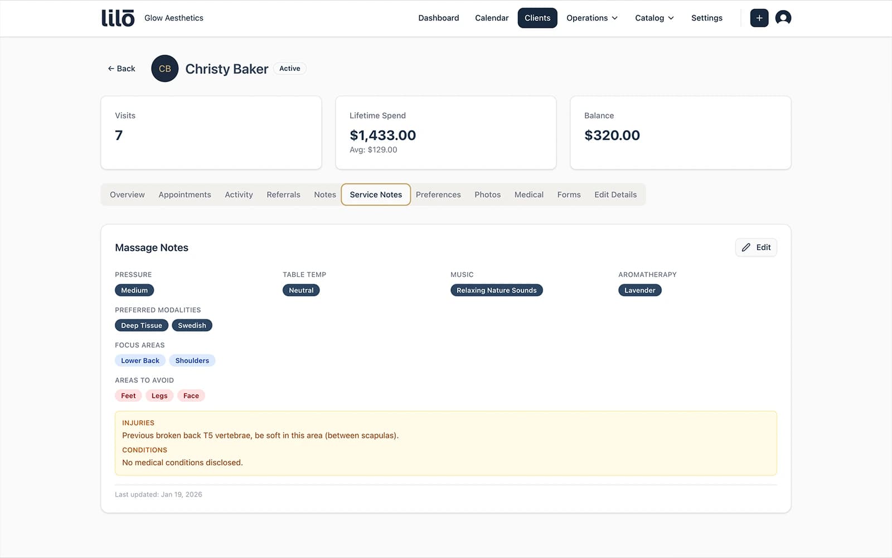Expand the Catalog dropdown menu
The width and height of the screenshot is (892, 558).
(654, 18)
